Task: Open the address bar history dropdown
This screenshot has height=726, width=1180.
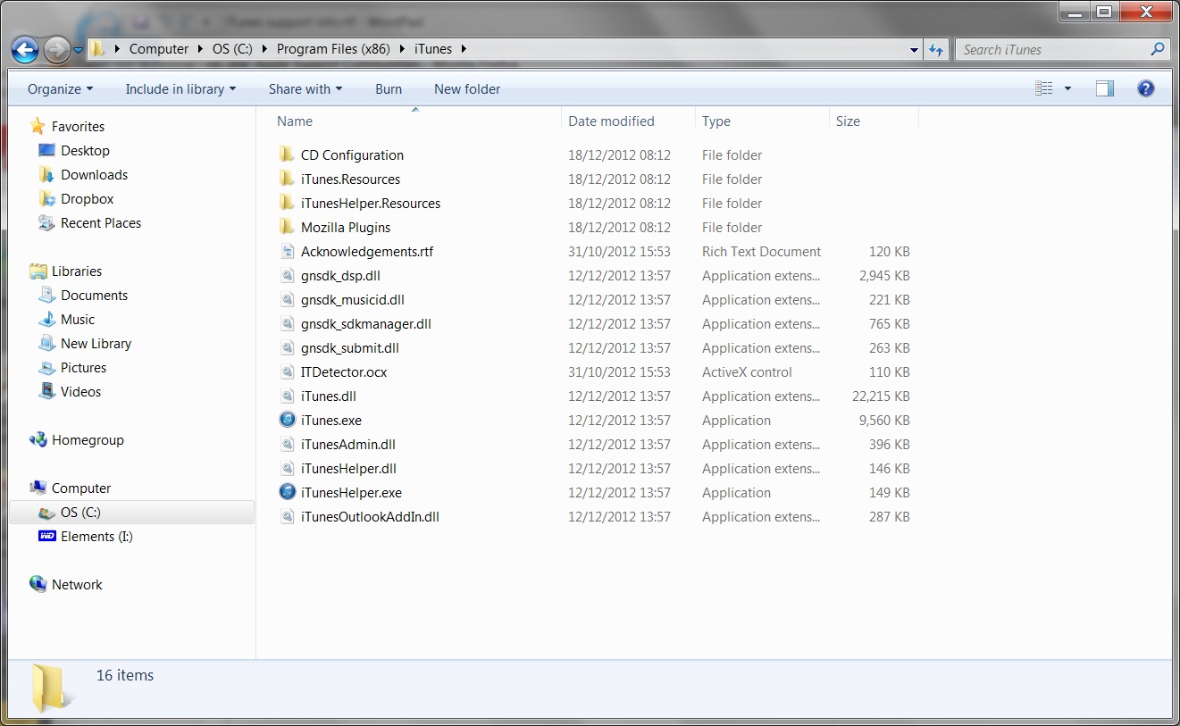Action: point(913,50)
